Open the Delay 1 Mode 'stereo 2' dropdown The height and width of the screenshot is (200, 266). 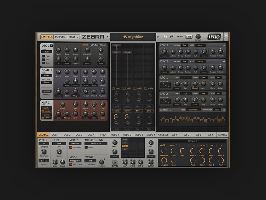click(x=173, y=145)
